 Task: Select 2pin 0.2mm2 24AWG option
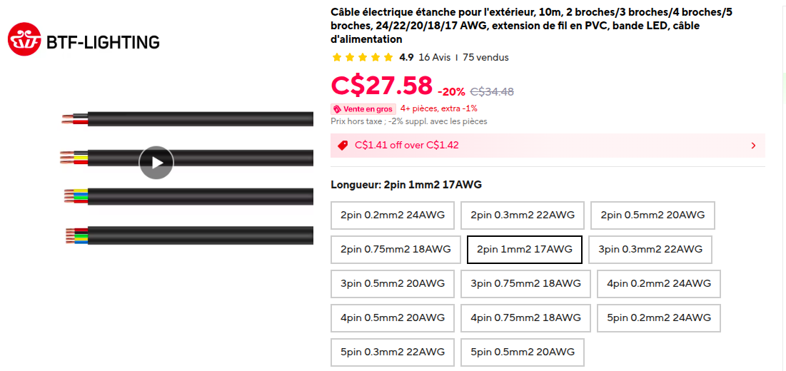(393, 215)
